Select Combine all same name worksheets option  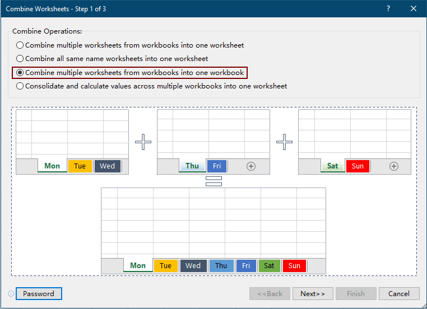[20, 58]
